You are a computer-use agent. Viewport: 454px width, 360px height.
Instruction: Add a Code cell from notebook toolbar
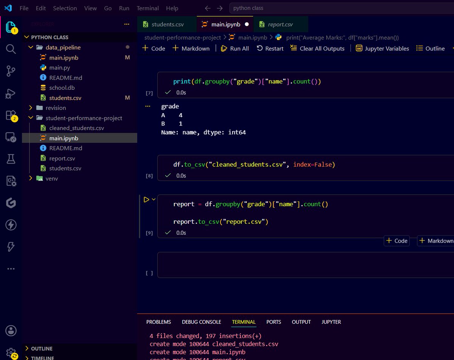[154, 48]
